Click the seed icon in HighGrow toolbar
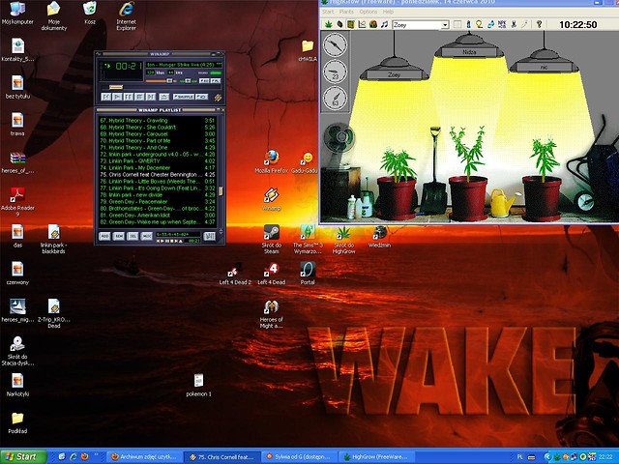This screenshot has height=464, width=619. 339,24
